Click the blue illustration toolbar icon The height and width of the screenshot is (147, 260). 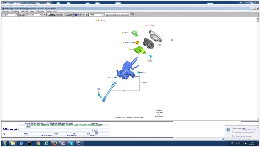click(76, 15)
